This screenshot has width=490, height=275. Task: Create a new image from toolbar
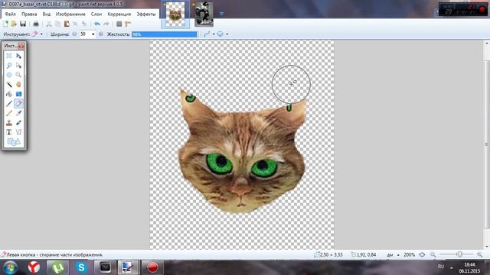[x=5, y=24]
